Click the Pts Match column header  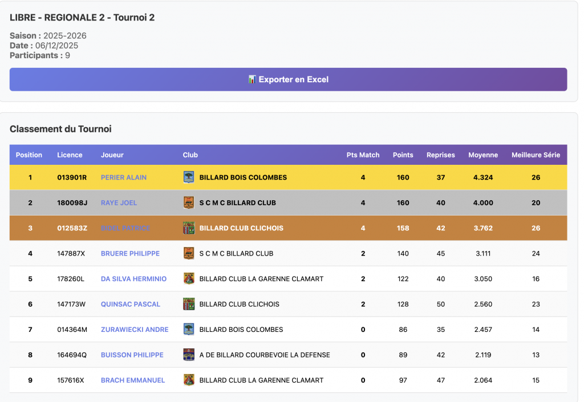(363, 155)
